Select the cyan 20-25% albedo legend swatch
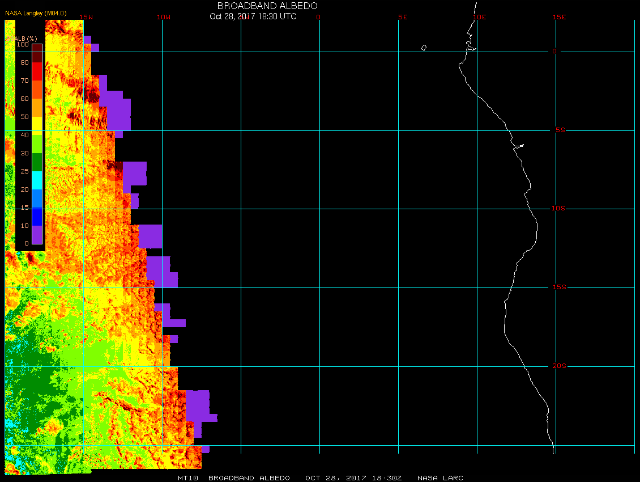The width and height of the screenshot is (640, 482). tap(37, 180)
